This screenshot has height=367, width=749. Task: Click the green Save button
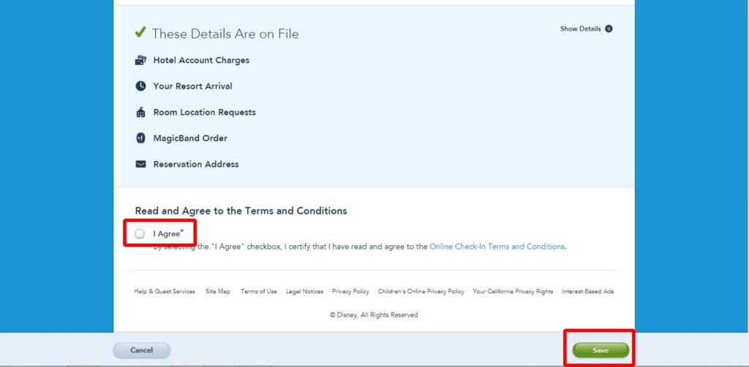(601, 350)
